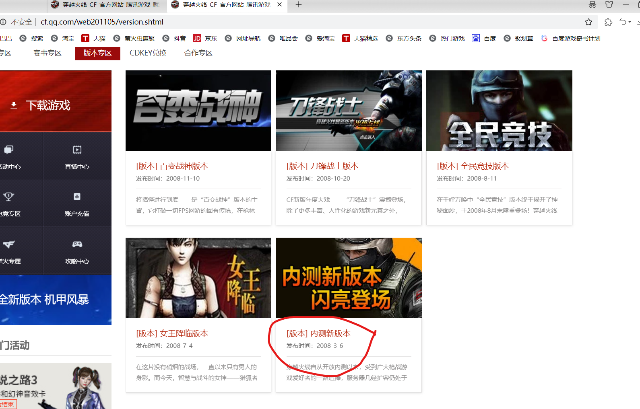Open the 搜索 bookmark
The height and width of the screenshot is (409, 640).
pyautogui.click(x=31, y=38)
